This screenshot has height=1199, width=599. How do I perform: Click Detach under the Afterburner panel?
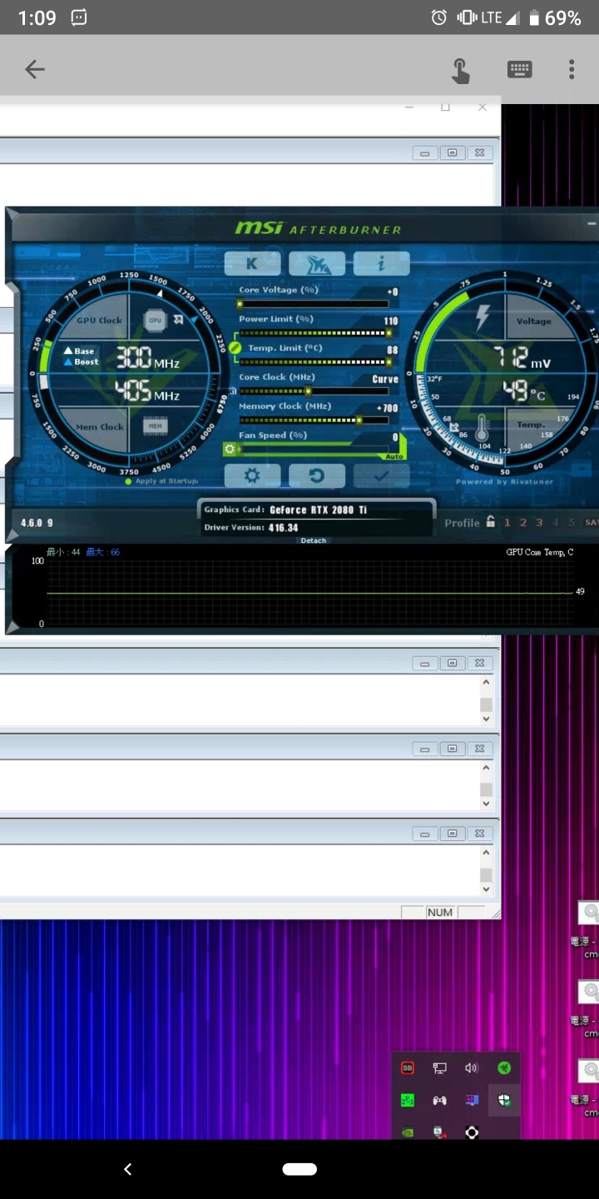click(x=314, y=540)
